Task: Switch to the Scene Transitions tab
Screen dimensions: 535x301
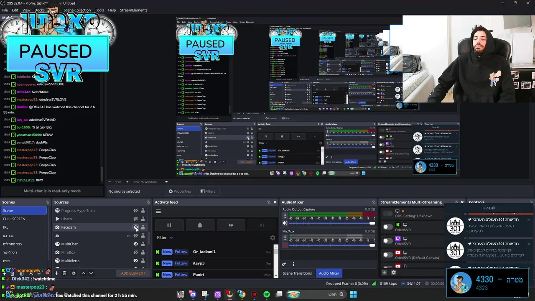Action: 297,273
